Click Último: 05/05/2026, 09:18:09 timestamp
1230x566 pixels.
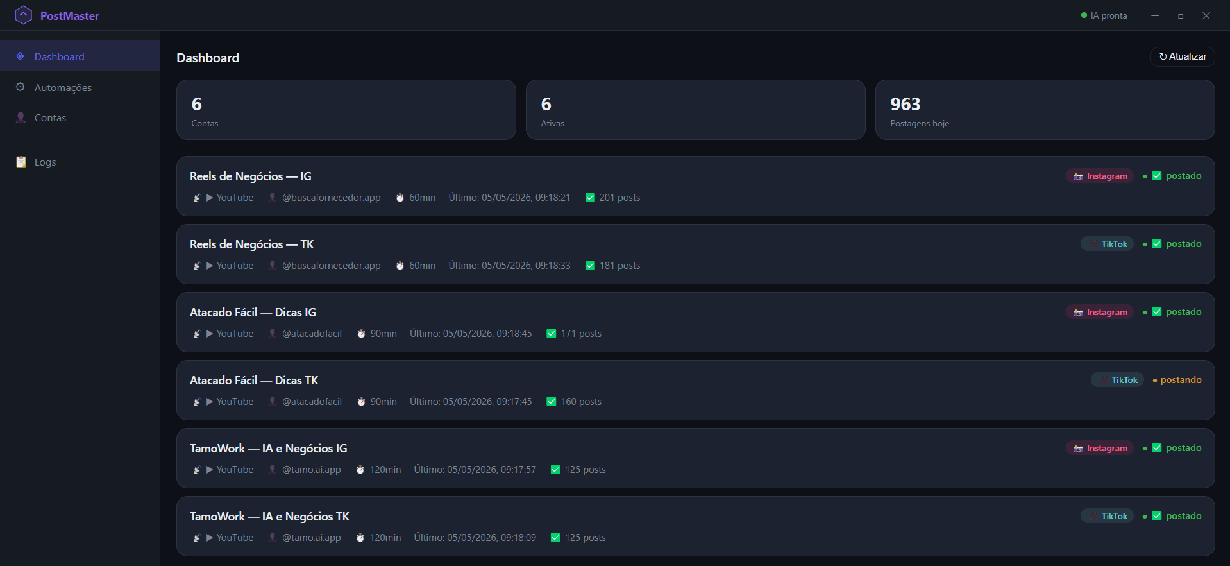(x=475, y=538)
